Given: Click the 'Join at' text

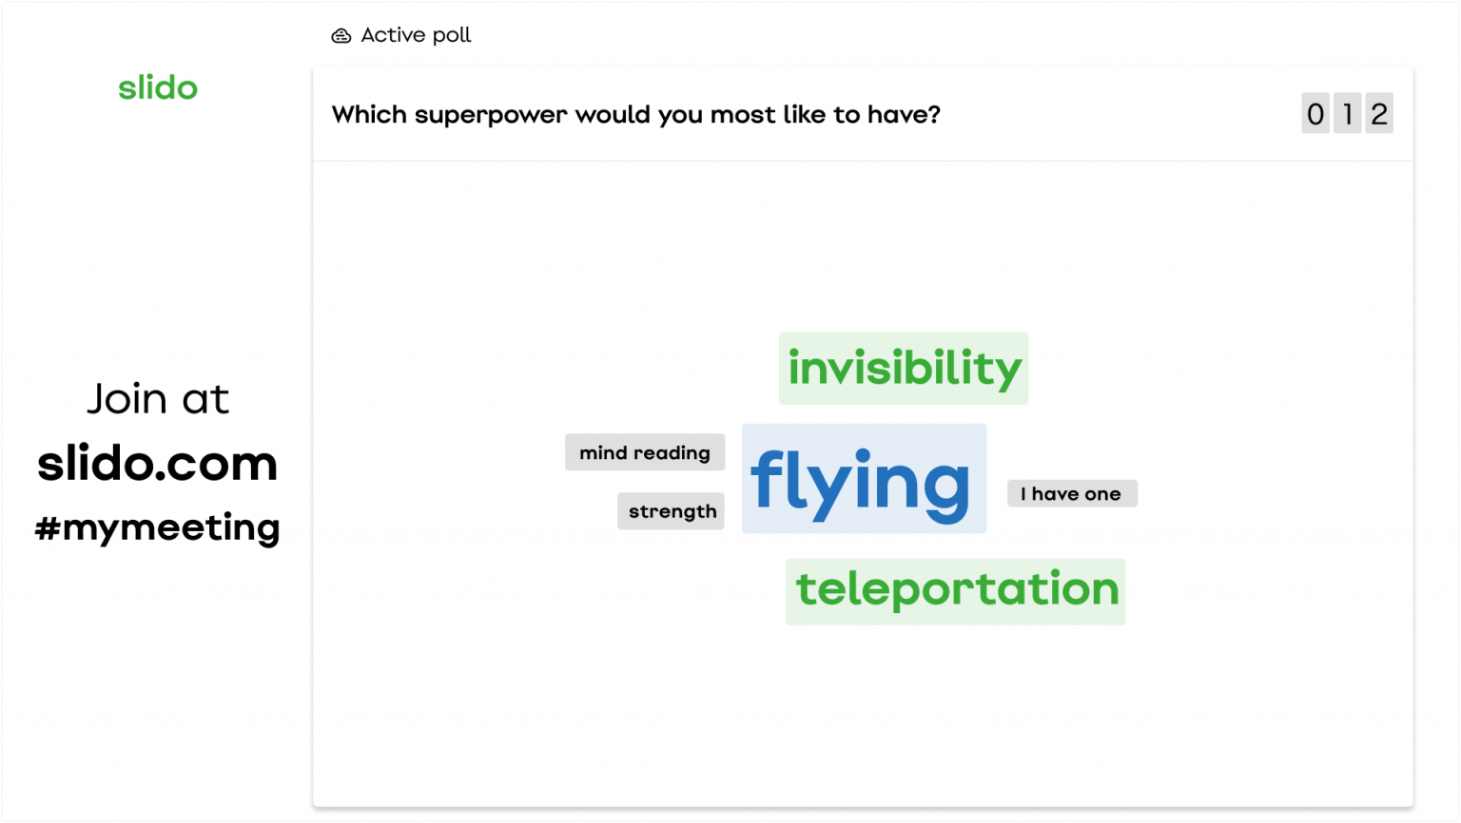Looking at the screenshot, I should pyautogui.click(x=158, y=399).
